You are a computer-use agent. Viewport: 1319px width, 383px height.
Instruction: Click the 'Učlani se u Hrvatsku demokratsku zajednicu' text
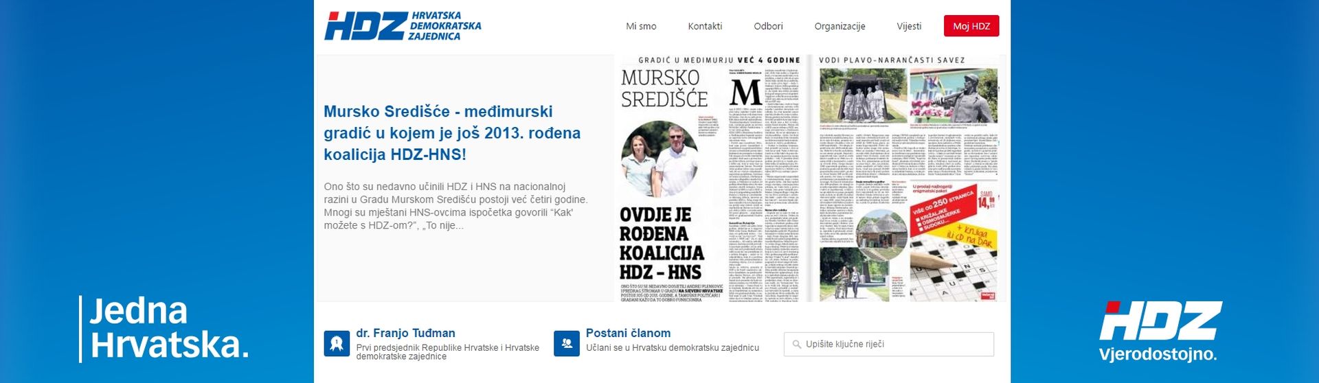(673, 348)
